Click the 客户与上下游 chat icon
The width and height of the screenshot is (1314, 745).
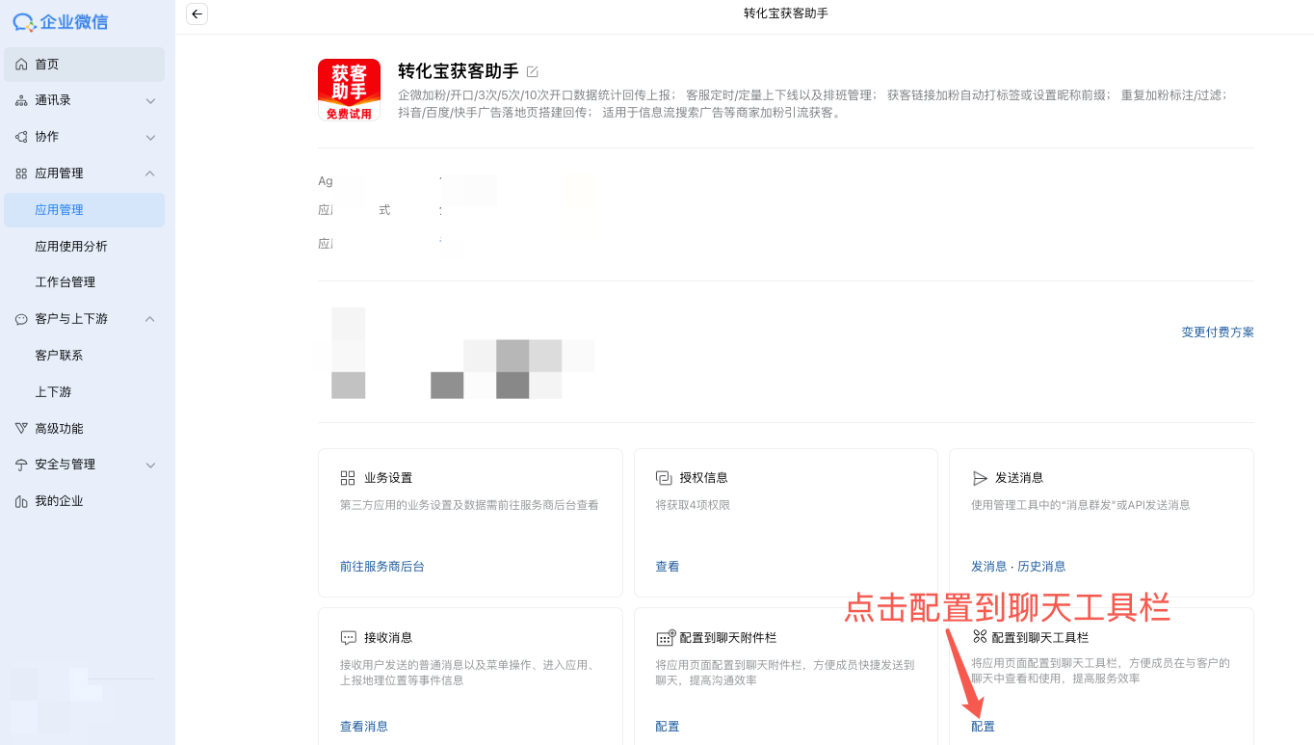click(x=21, y=319)
